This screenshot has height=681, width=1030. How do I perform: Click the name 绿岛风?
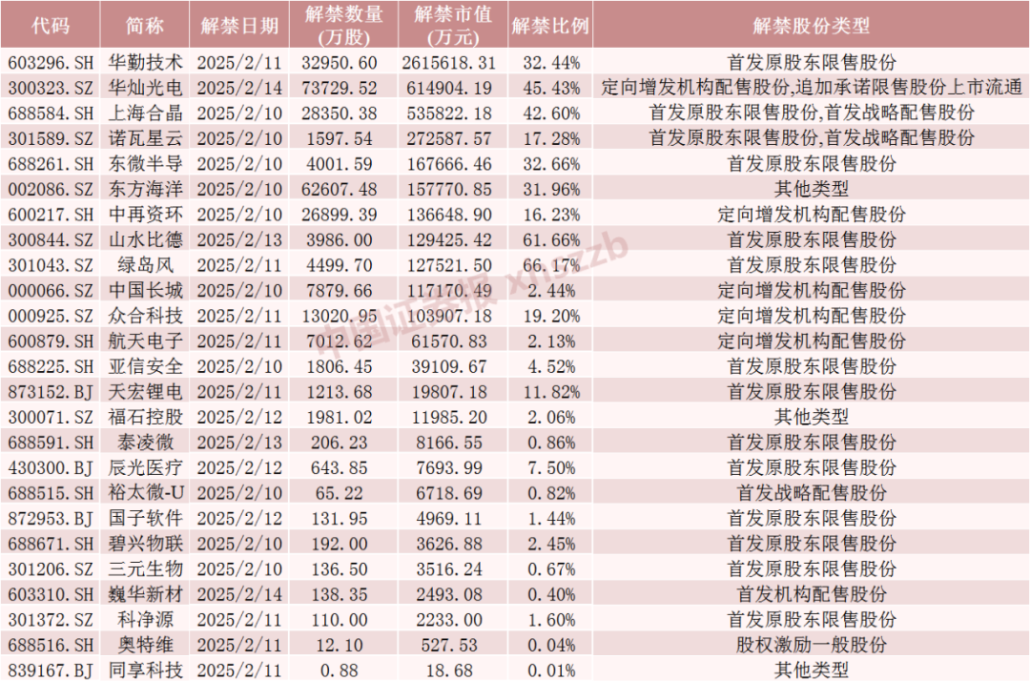[x=145, y=264]
